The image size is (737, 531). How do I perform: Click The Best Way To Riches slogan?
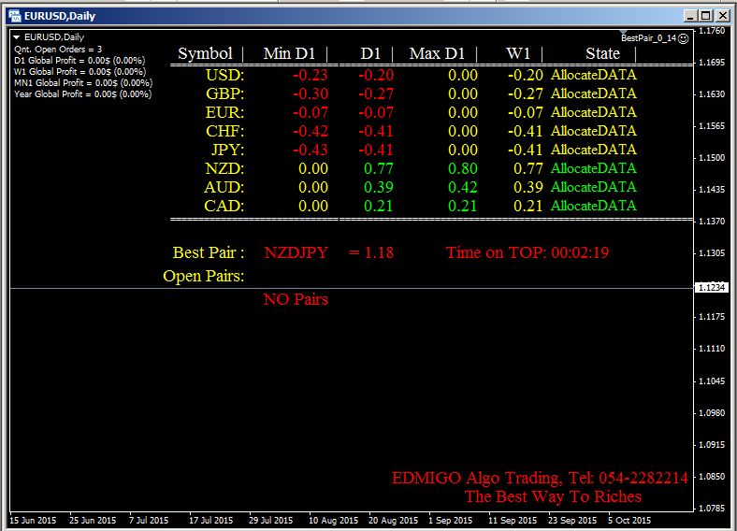553,496
